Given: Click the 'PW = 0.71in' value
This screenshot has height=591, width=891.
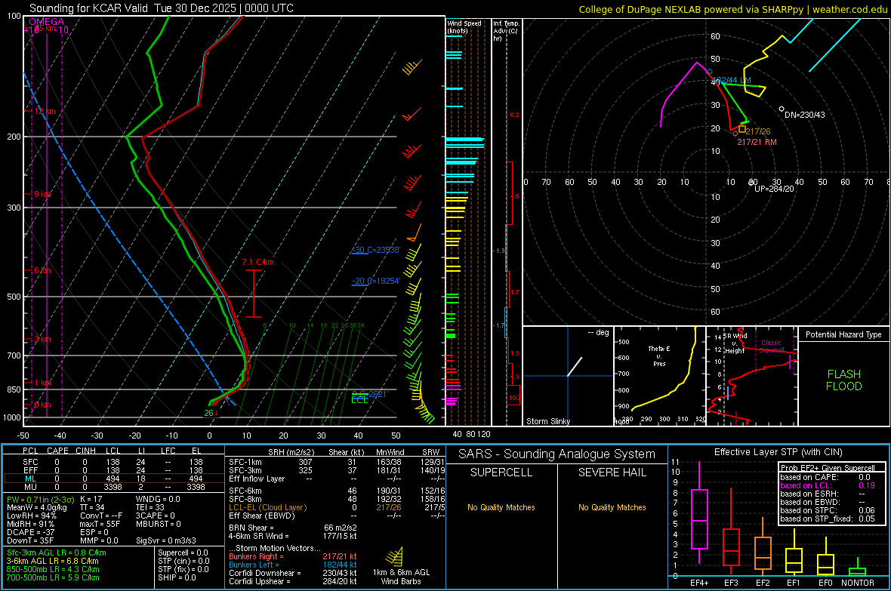Looking at the screenshot, I should point(40,500).
